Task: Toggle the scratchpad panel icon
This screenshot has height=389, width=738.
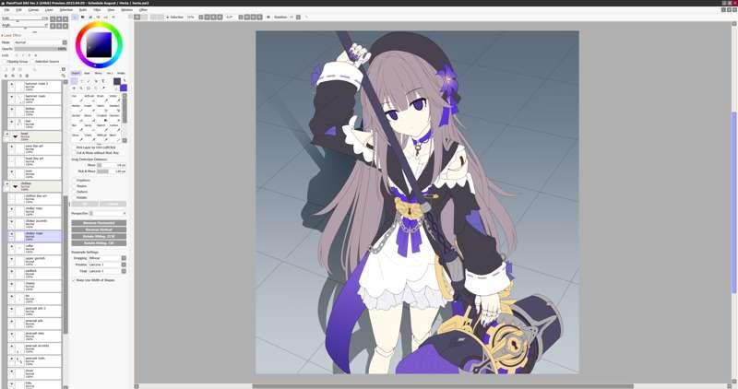Action: click(113, 17)
